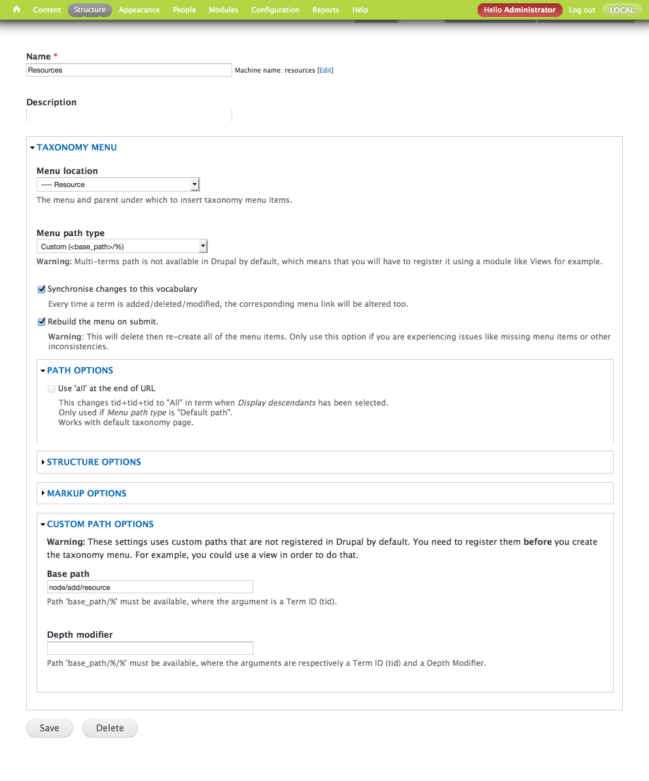The height and width of the screenshot is (781, 649).
Task: Toggle Rebuild the menu on submit
Action: point(42,321)
